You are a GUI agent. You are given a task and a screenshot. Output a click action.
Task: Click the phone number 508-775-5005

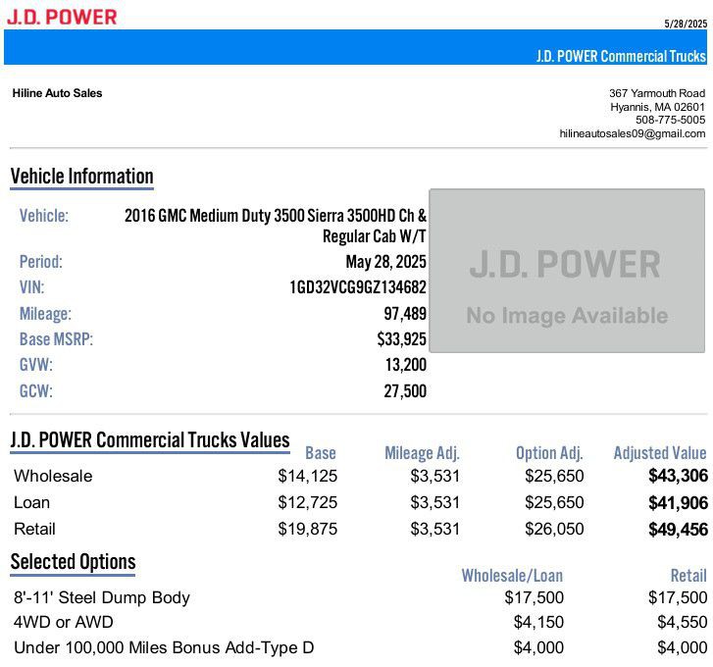tap(670, 120)
